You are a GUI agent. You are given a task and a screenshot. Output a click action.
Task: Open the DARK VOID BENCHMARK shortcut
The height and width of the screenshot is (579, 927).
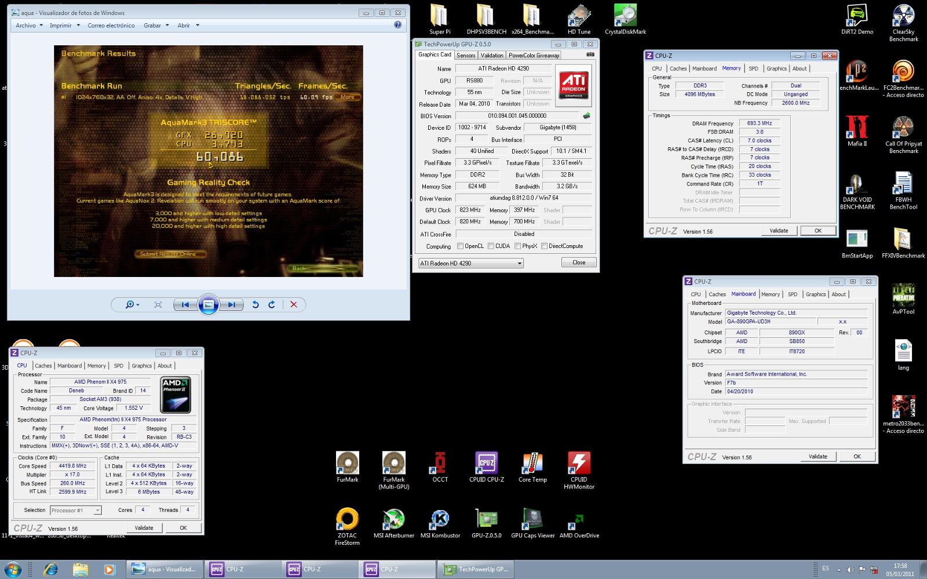(857, 184)
